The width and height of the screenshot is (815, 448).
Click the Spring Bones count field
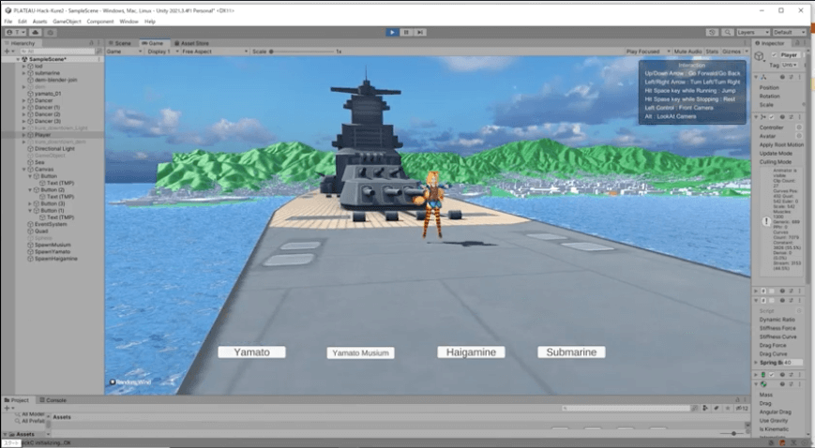pyautogui.click(x=793, y=363)
